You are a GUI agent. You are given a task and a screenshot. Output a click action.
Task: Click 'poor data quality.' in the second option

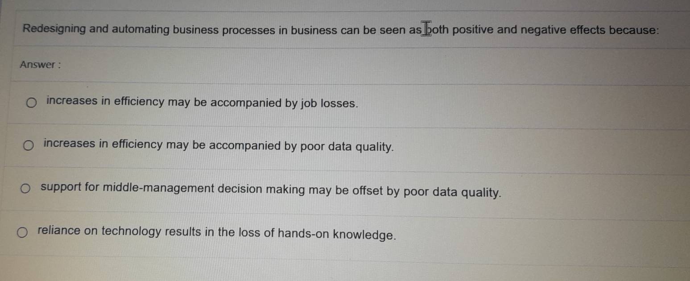coord(347,147)
